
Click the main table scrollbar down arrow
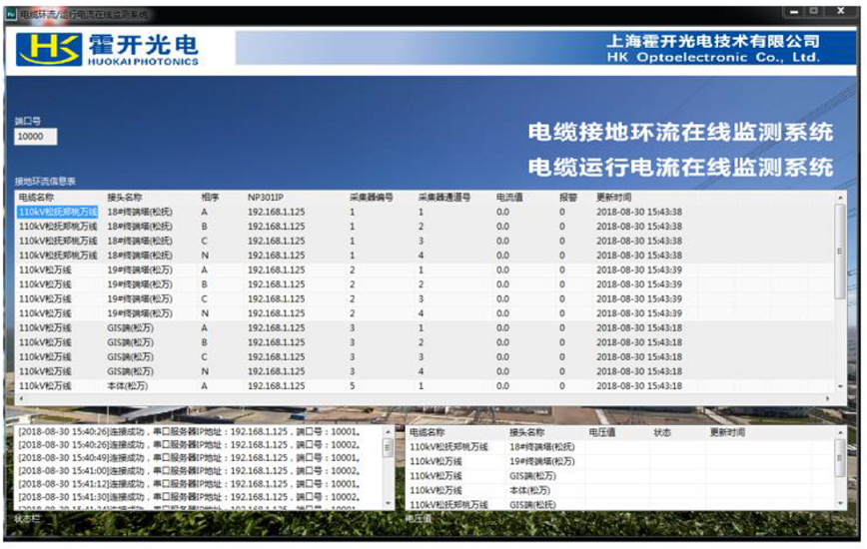click(x=840, y=386)
